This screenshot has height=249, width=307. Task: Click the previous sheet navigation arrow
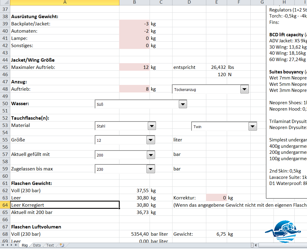pyautogui.click(x=8, y=245)
